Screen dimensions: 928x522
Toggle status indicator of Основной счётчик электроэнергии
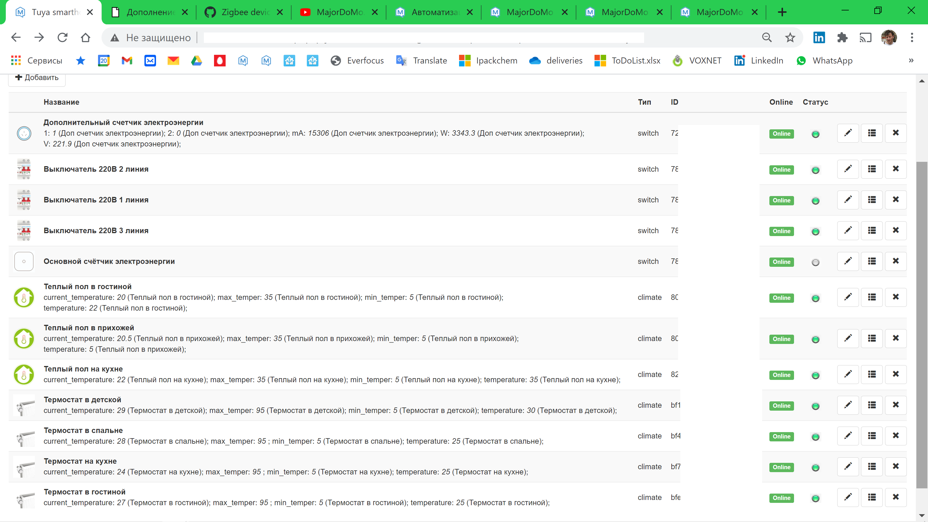pos(815,262)
